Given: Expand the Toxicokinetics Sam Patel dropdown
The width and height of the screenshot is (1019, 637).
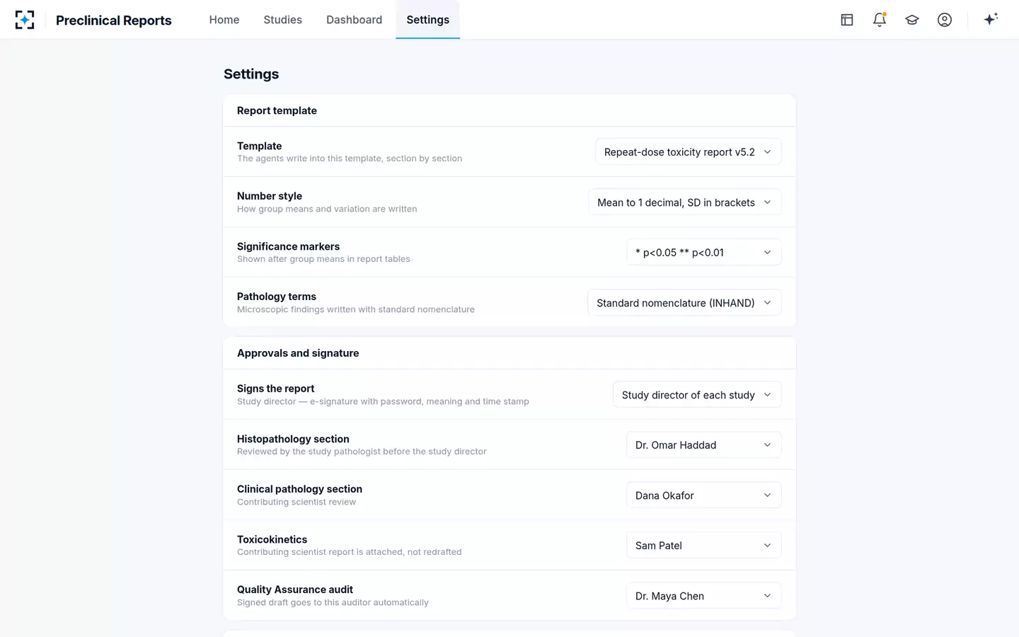Looking at the screenshot, I should 704,546.
